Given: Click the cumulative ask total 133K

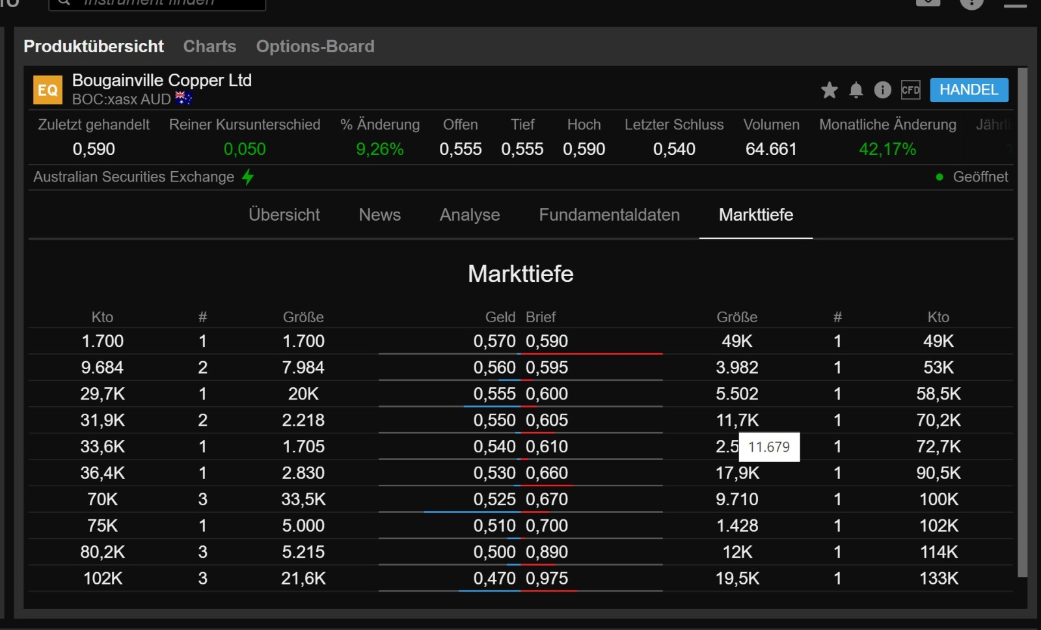Looking at the screenshot, I should click(x=938, y=579).
